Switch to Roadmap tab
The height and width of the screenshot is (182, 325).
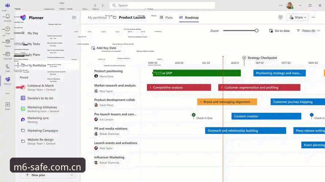(x=189, y=17)
